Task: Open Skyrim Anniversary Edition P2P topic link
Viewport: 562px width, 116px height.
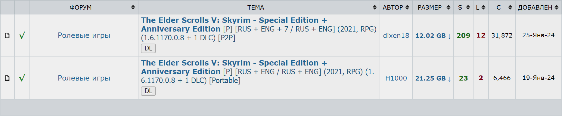Action: click(x=234, y=25)
